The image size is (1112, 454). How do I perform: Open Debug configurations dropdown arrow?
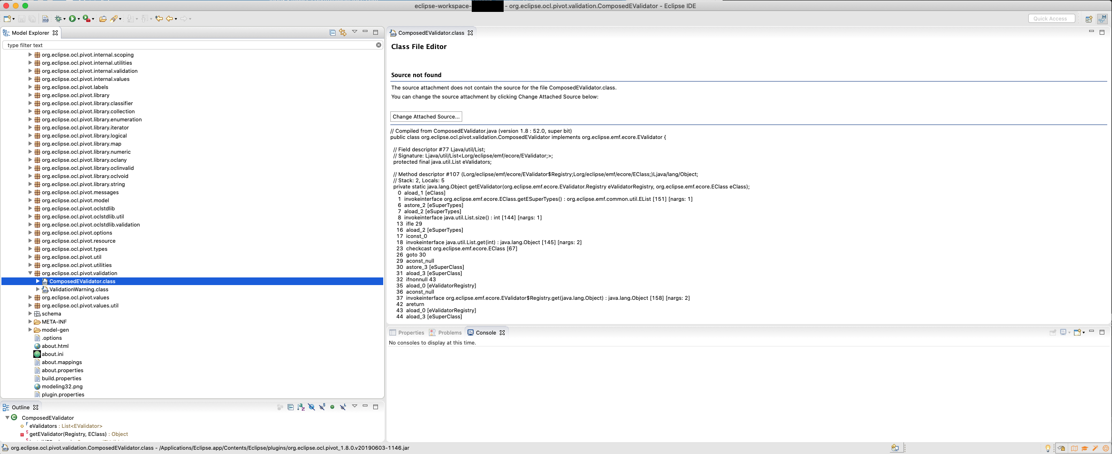pyautogui.click(x=64, y=19)
